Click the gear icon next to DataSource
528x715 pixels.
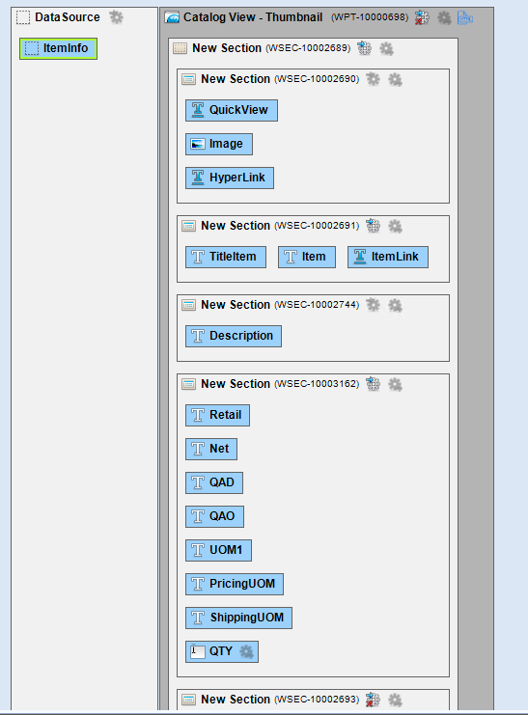(x=116, y=17)
